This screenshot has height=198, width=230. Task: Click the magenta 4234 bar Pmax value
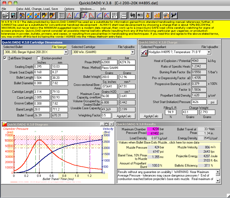(x=153, y=129)
